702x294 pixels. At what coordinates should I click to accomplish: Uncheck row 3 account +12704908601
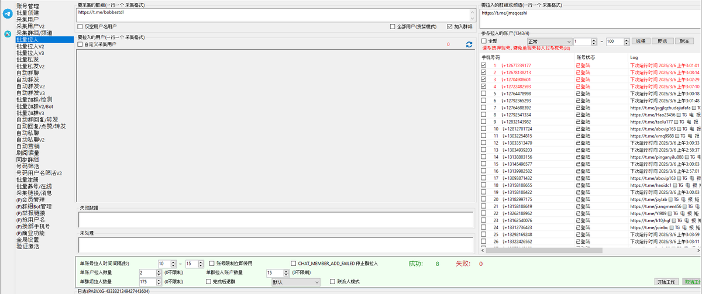point(483,79)
